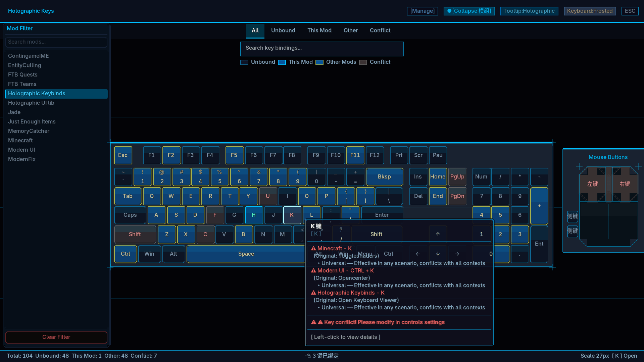Select EntityCulling in mod list
This screenshot has height=362, width=644.
point(56,65)
